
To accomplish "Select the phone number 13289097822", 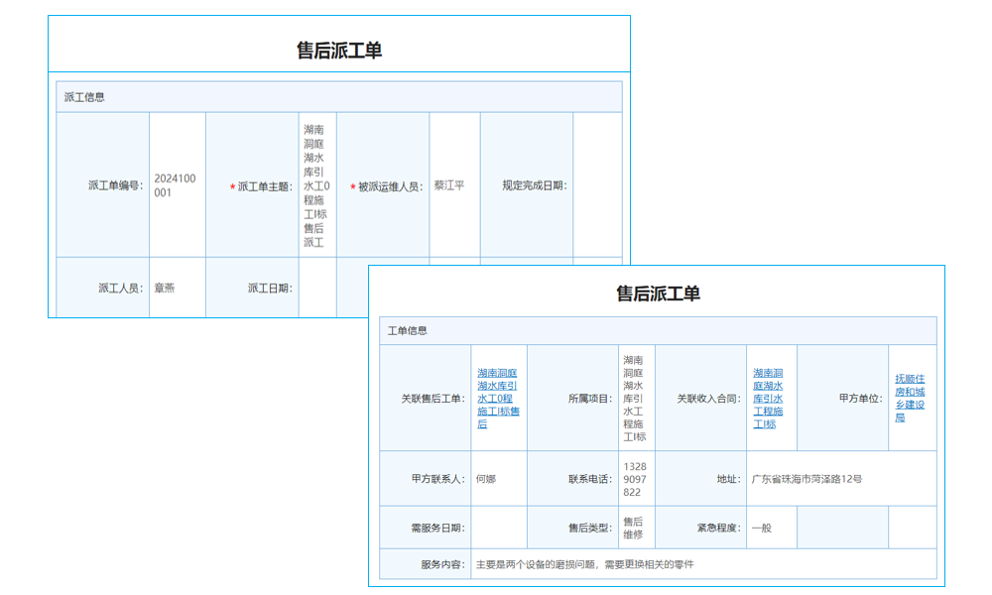I will (x=634, y=478).
